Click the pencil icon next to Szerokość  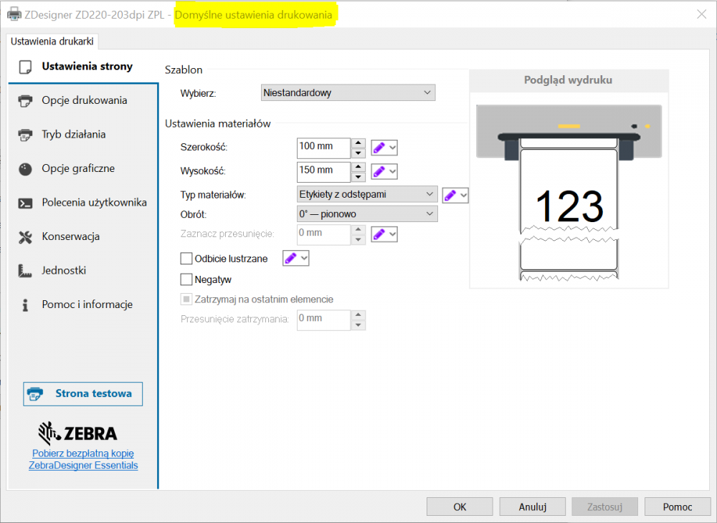[379, 148]
